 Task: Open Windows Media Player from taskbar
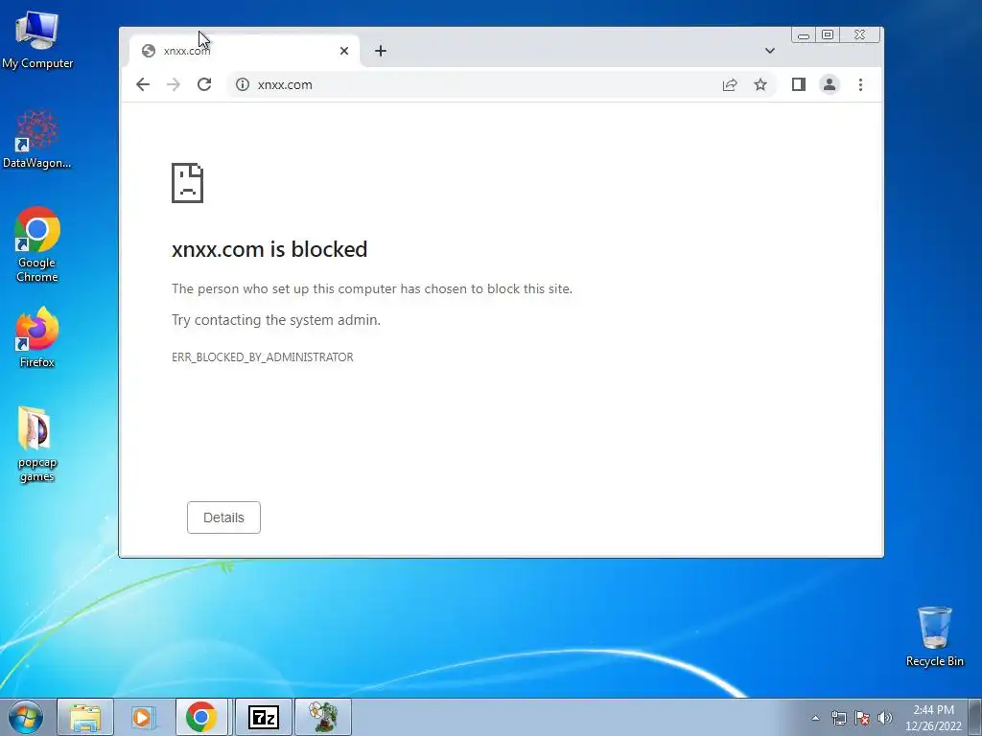click(143, 717)
